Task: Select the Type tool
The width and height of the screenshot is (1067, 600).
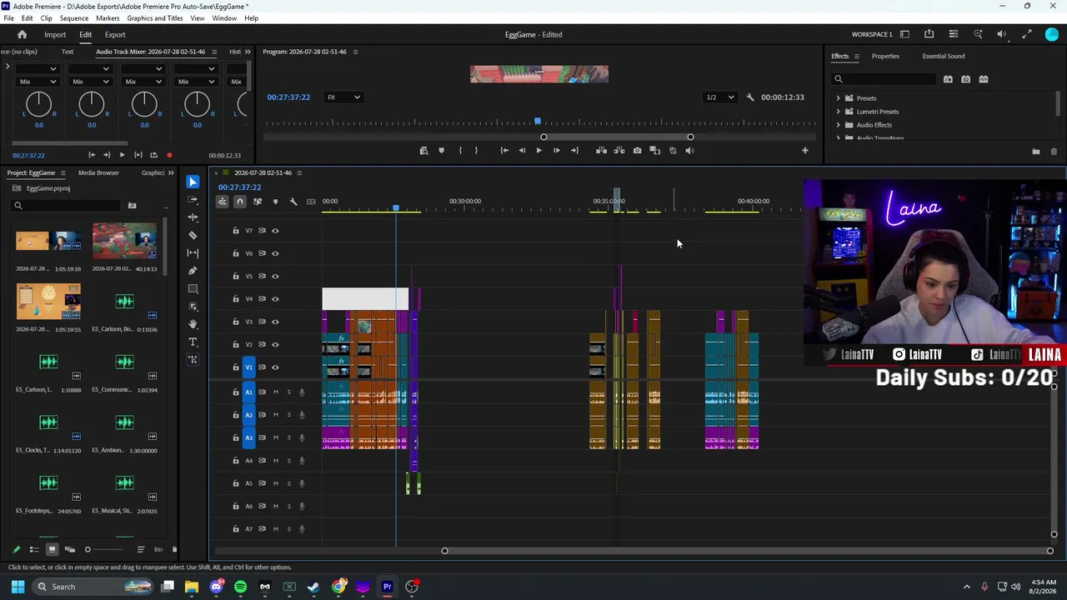Action: point(193,342)
